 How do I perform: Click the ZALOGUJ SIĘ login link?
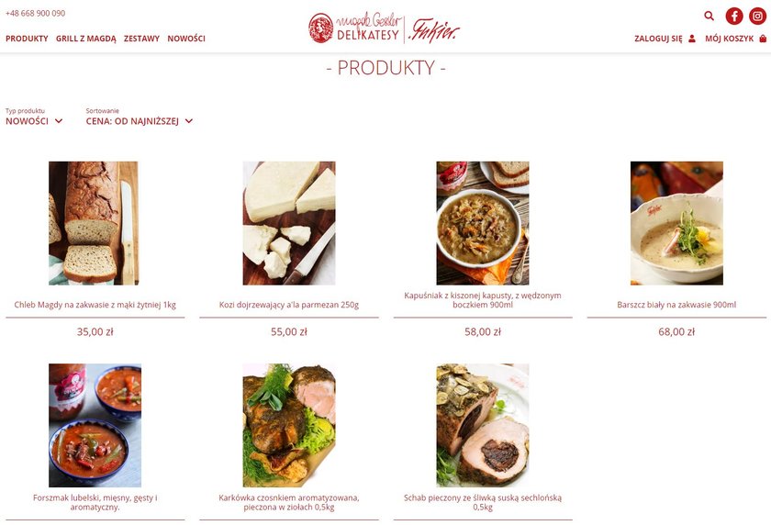click(658, 39)
